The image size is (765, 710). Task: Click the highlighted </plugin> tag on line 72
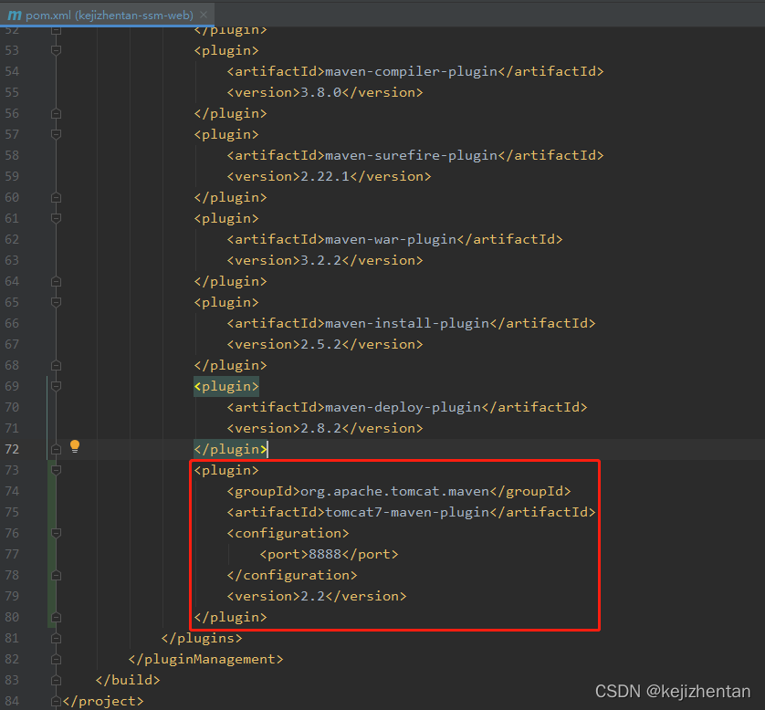(230, 449)
